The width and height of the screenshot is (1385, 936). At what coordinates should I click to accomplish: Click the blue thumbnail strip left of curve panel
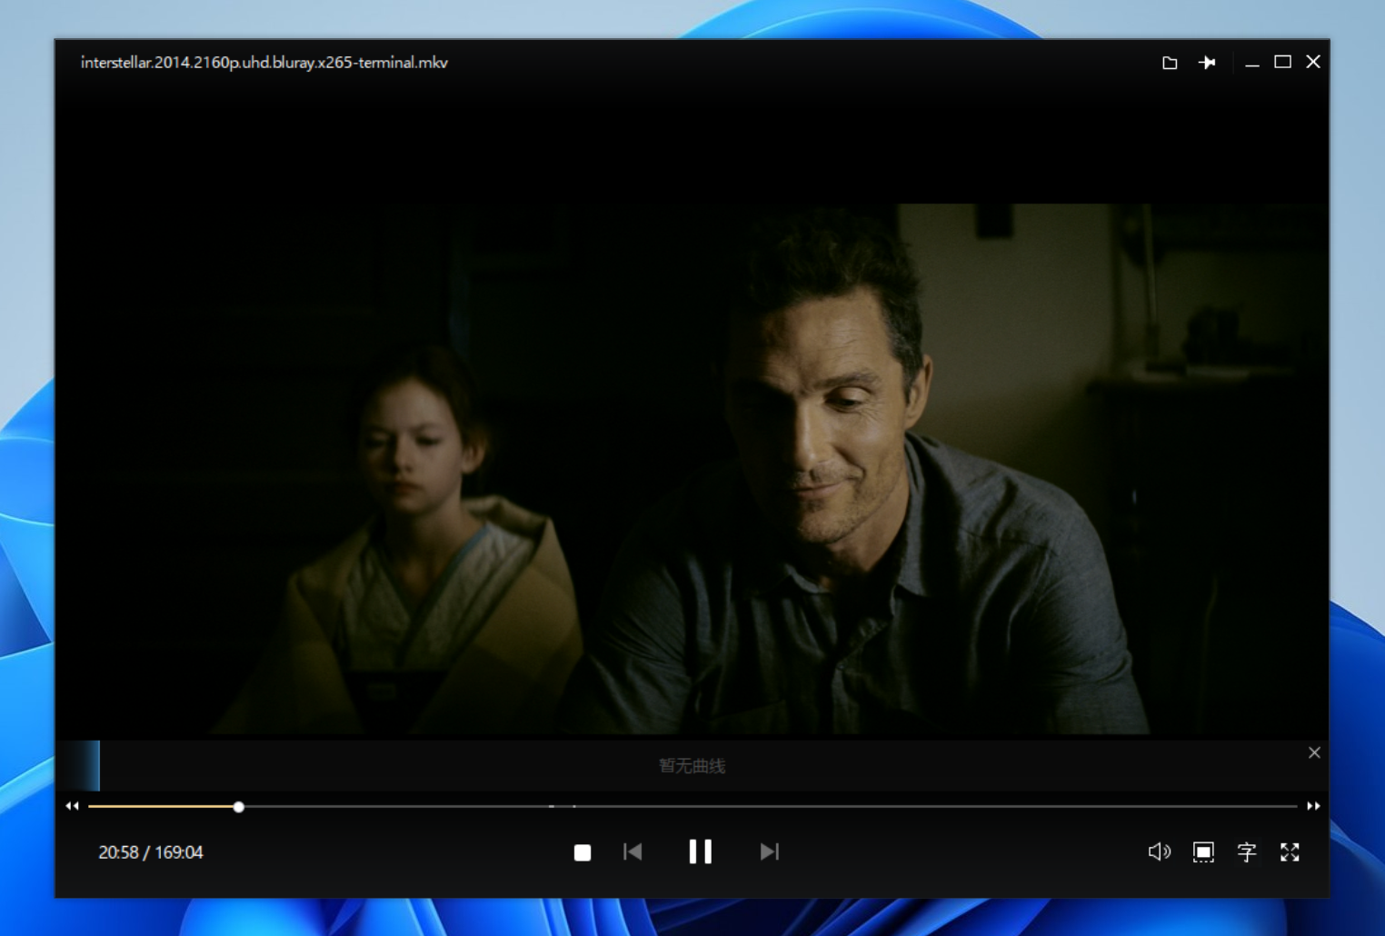pos(78,765)
